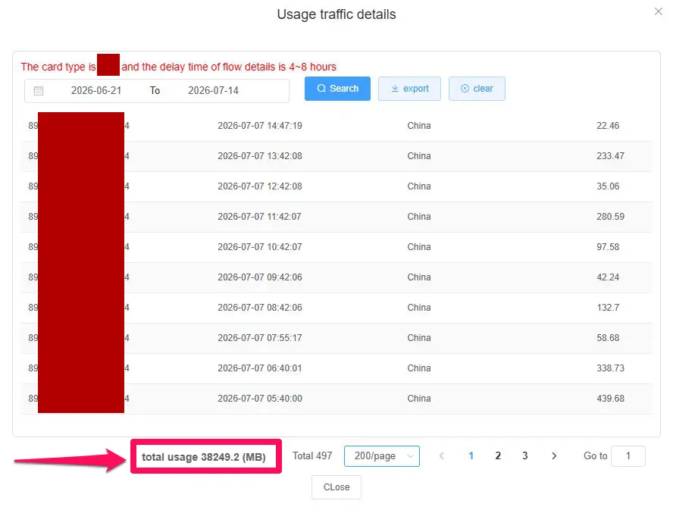Click the Go to page number field
Screen dimensions: 673x507
coord(628,456)
